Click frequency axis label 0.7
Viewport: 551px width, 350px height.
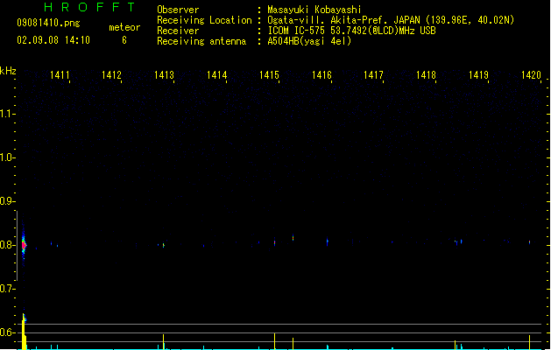pyautogui.click(x=7, y=289)
